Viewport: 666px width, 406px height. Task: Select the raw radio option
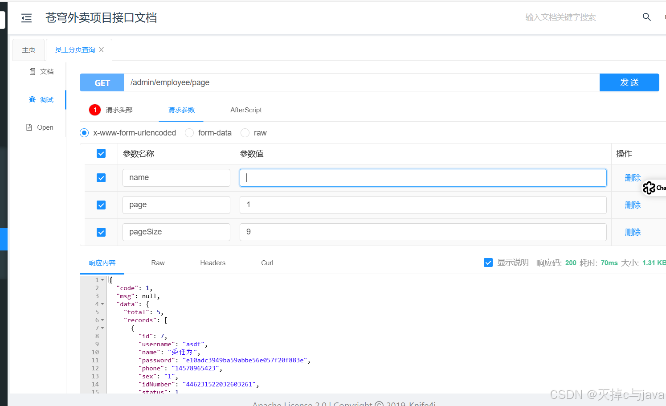coord(245,133)
